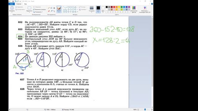Select the Eraser tool
This screenshot has width=198, height=111.
[49, 11]
